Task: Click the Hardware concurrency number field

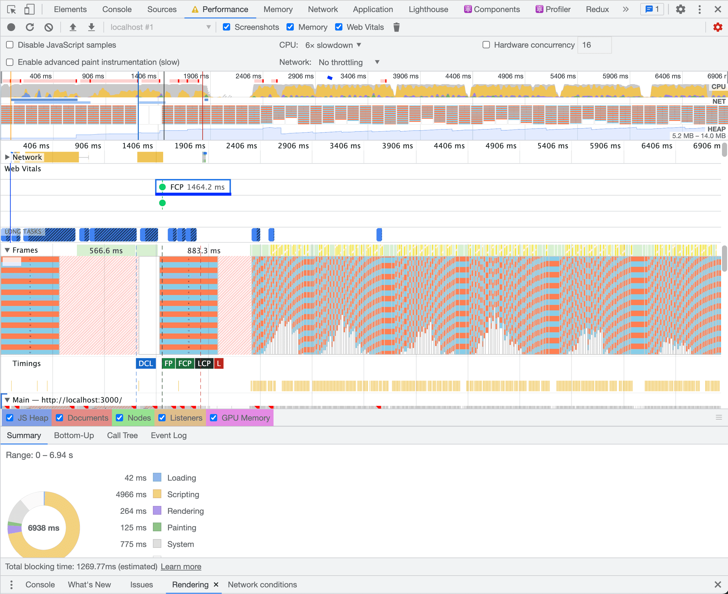Action: coord(594,45)
